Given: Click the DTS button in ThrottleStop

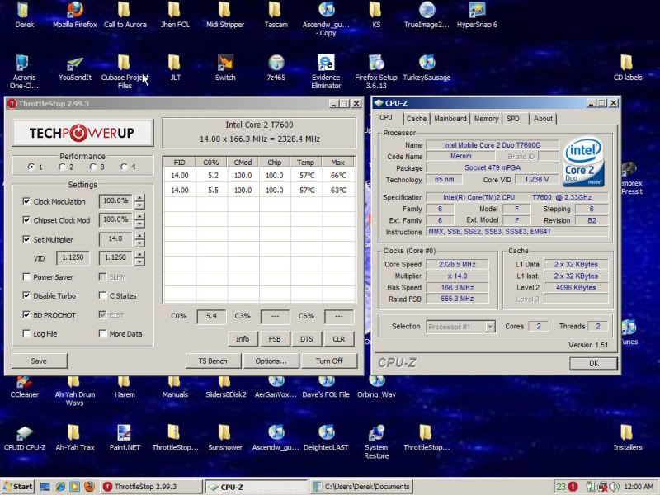Looking at the screenshot, I should pos(306,339).
